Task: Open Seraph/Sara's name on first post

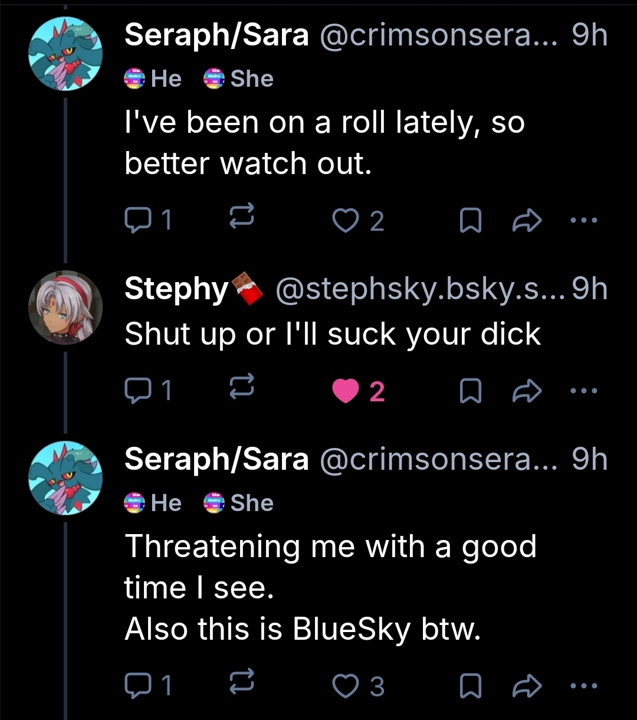Action: coord(216,36)
